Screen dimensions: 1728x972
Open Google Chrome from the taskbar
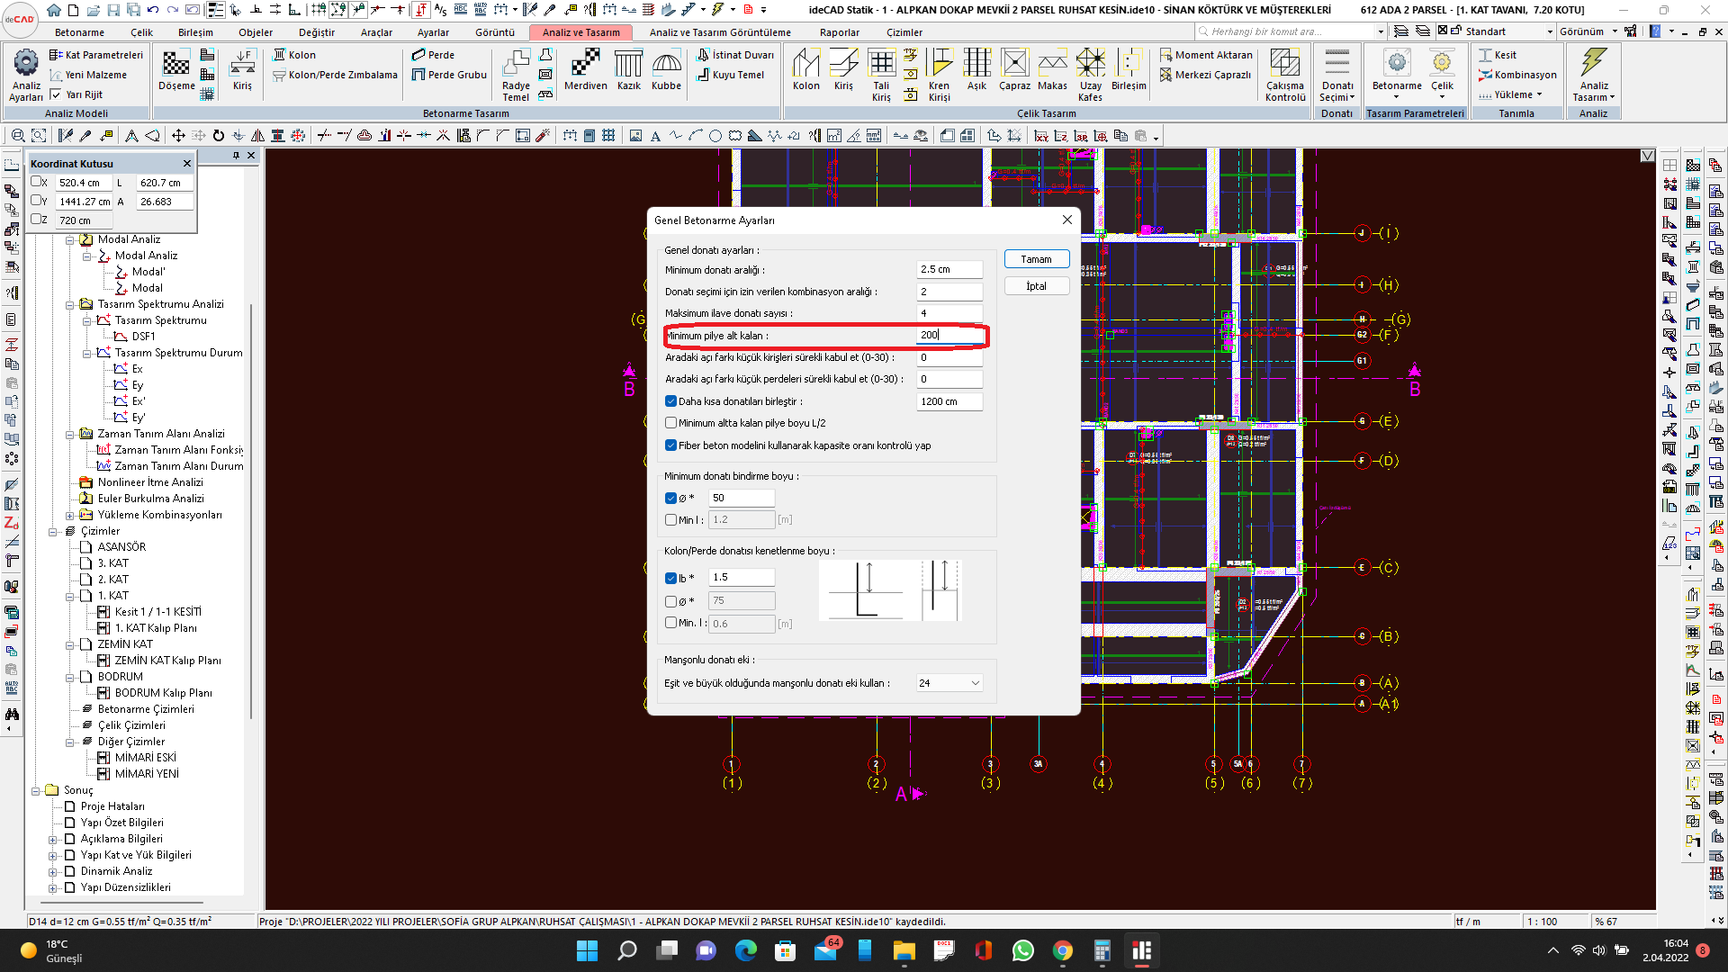pos(1062,950)
